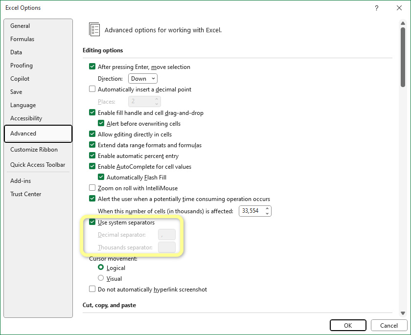The image size is (411, 335).
Task: Close the Excel Options dialog
Action: [399, 8]
